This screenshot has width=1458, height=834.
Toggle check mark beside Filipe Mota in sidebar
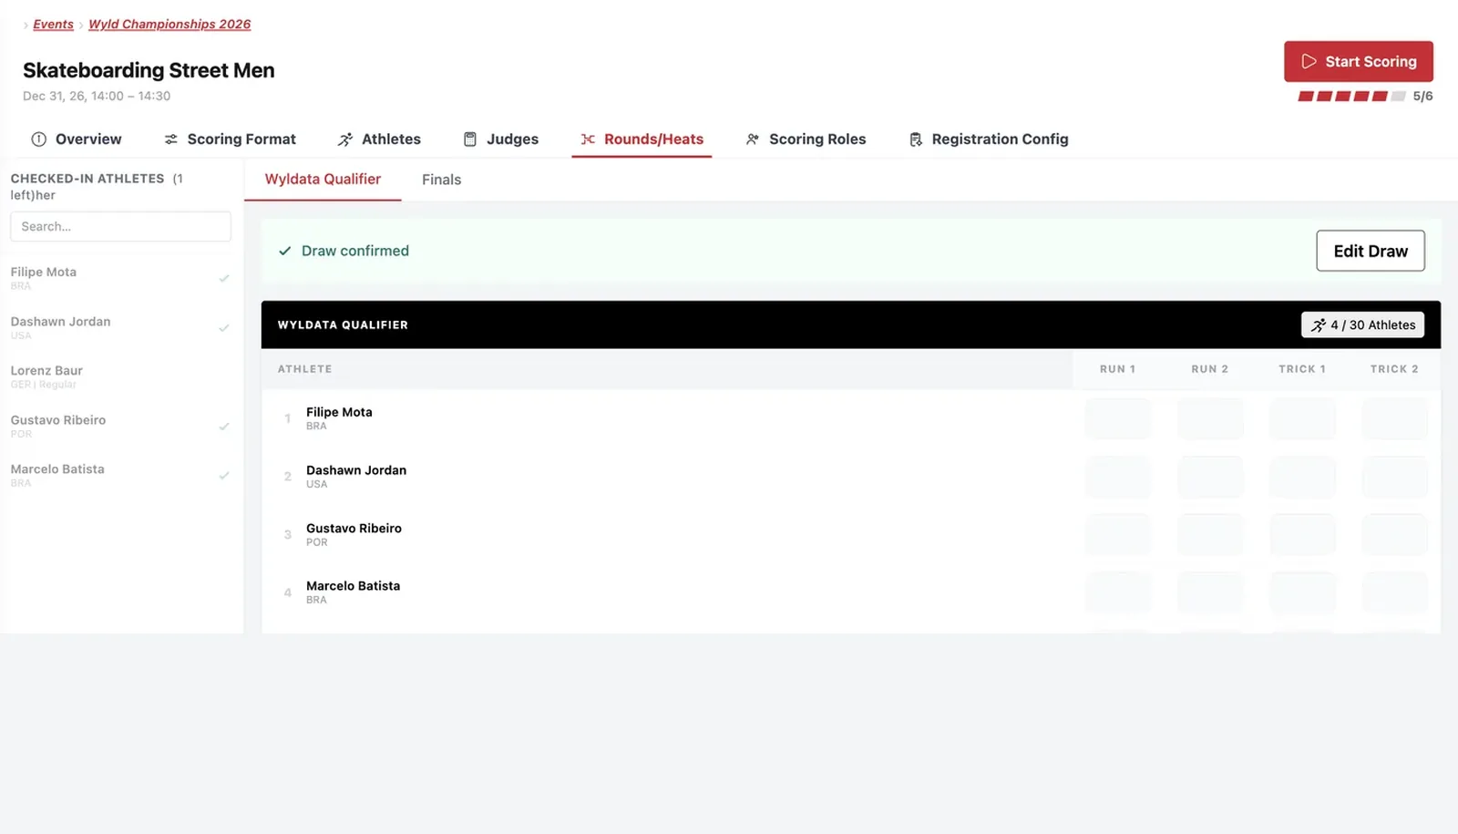(224, 278)
